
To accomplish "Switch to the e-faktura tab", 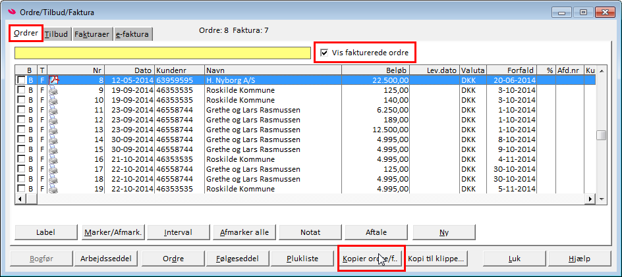I will 132,34.
